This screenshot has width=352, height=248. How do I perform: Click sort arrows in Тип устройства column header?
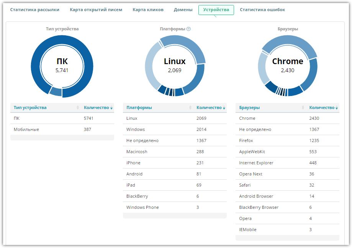pyautogui.click(x=78, y=108)
